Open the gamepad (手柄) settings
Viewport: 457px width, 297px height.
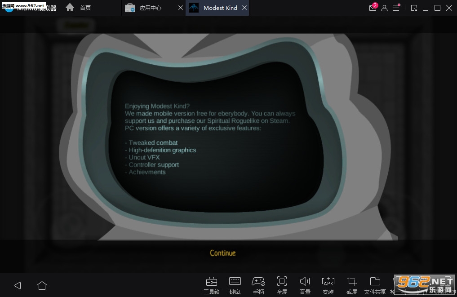click(258, 285)
